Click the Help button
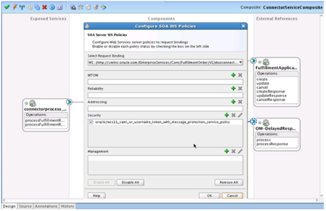 (x=96, y=196)
